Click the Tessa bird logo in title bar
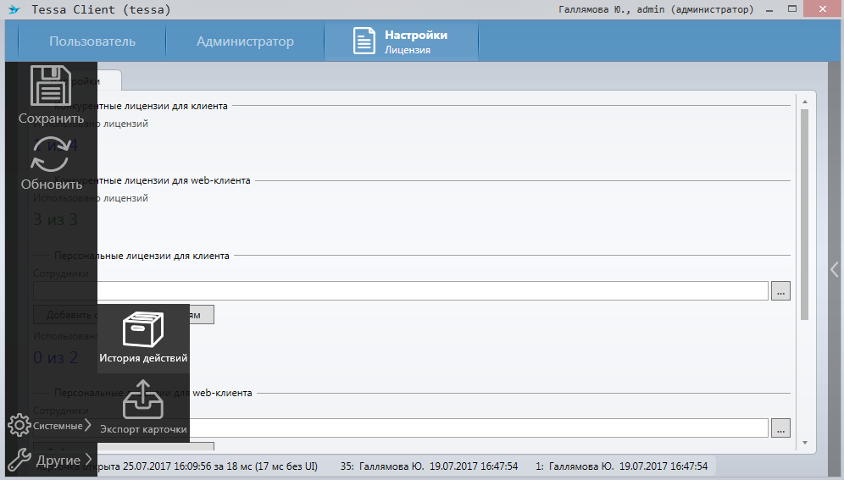The image size is (844, 480). point(14,10)
